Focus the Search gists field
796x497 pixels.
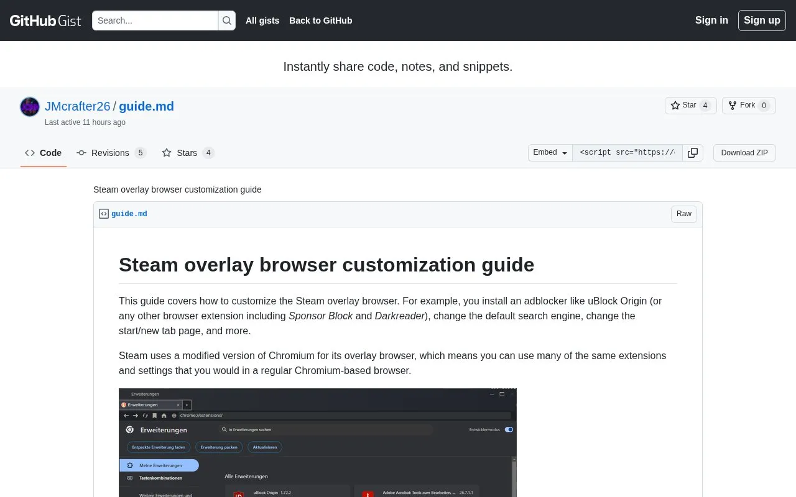155,21
